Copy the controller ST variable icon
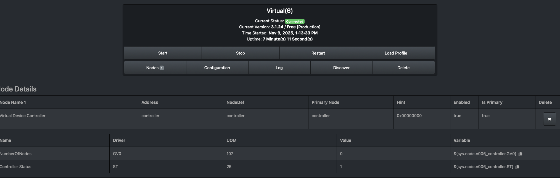The image size is (560, 178). click(x=517, y=167)
